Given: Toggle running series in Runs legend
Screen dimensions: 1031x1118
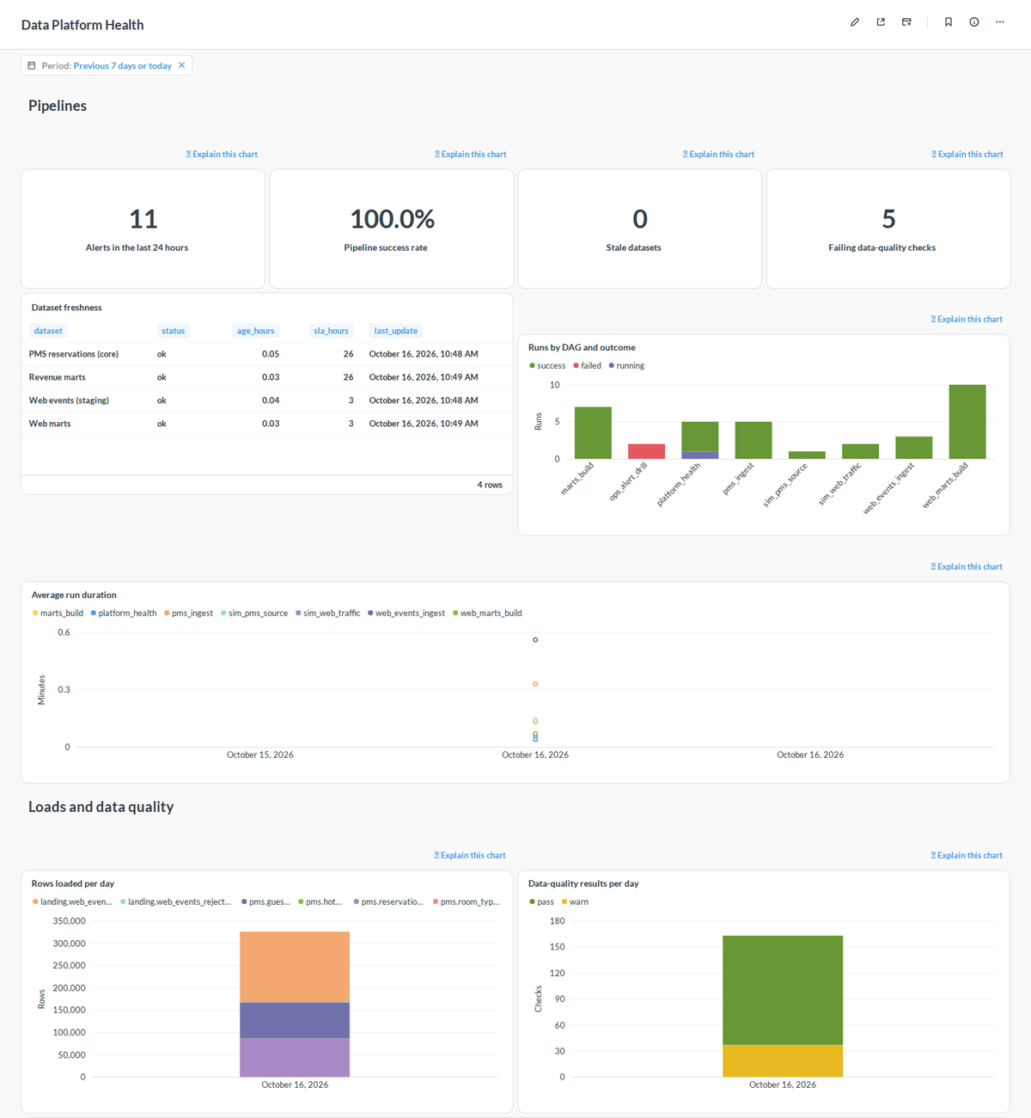Looking at the screenshot, I should (x=626, y=366).
